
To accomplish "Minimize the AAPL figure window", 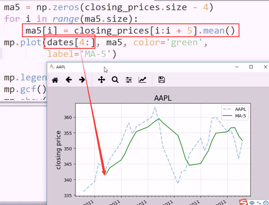I will tap(237, 67).
